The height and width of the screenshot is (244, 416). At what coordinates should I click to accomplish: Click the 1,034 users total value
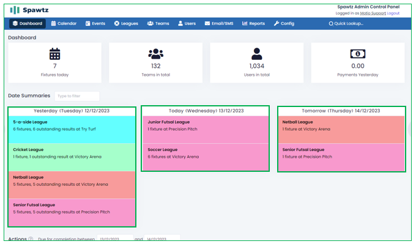pyautogui.click(x=257, y=66)
